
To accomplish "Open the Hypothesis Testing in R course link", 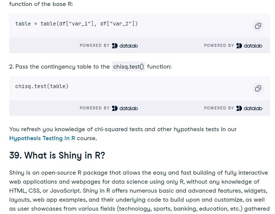I will click(x=42, y=138).
